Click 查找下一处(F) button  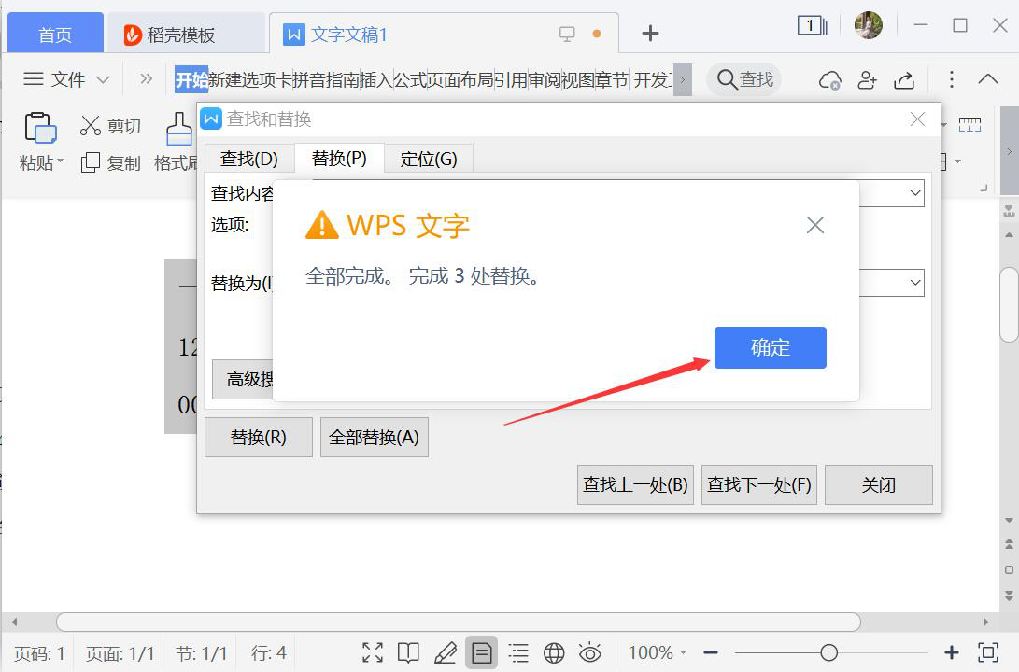pos(759,484)
